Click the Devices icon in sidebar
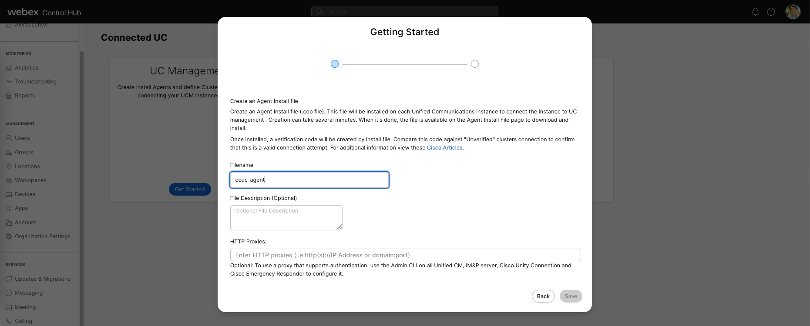 click(9, 194)
